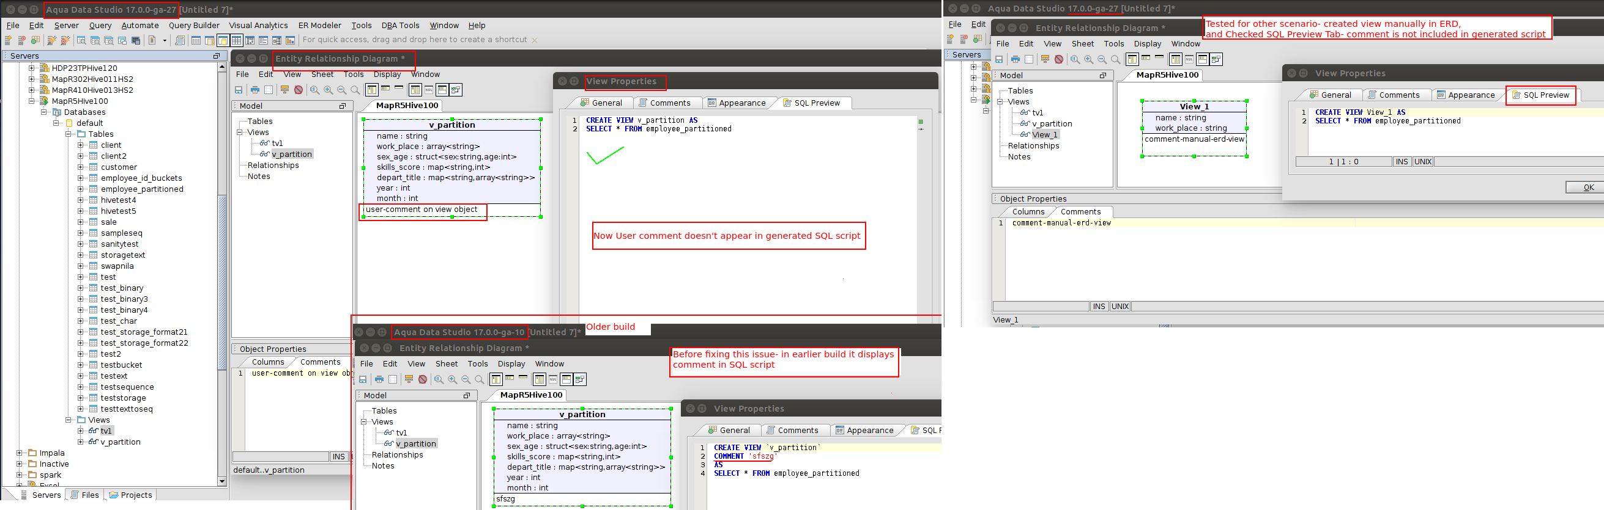
Task: Click the red stop icon in the older build window
Action: point(423,379)
